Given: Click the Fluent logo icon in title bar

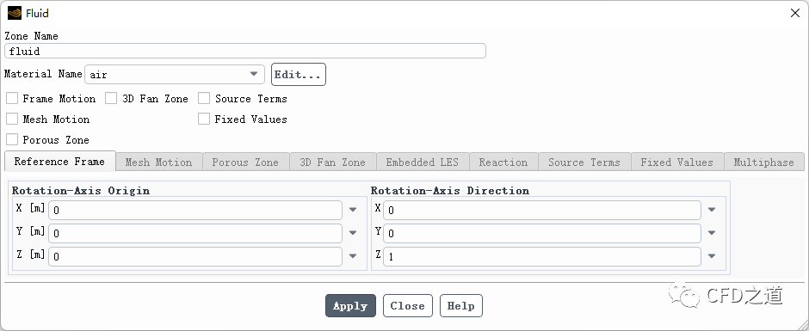Looking at the screenshot, I should pyautogui.click(x=15, y=13).
